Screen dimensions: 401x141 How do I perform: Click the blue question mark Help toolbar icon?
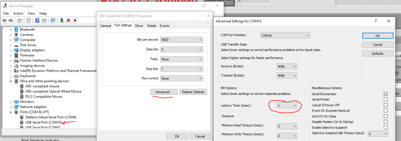pyautogui.click(x=37, y=20)
